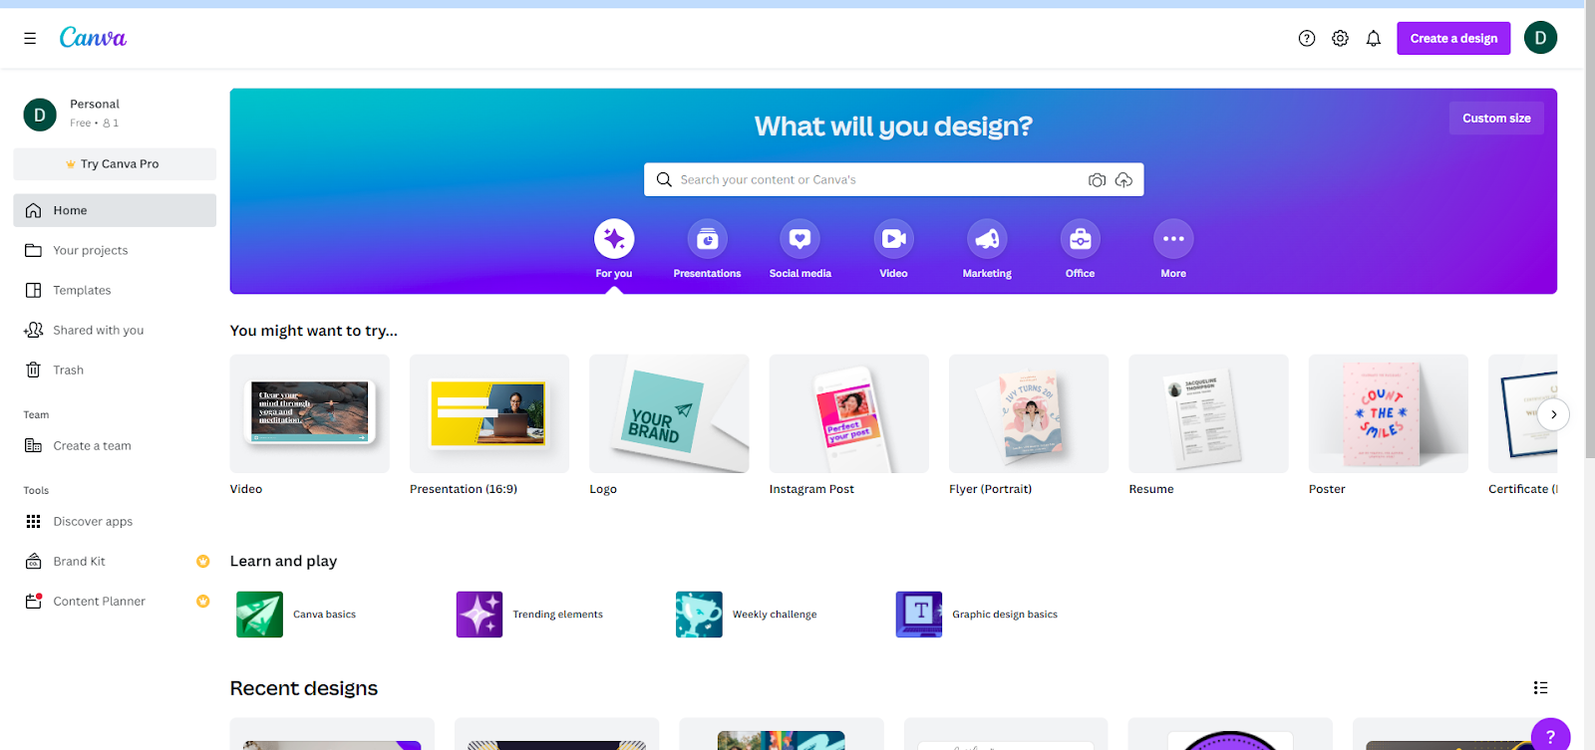The height and width of the screenshot is (750, 1595).
Task: Select the For you category icon
Action: tap(614, 239)
